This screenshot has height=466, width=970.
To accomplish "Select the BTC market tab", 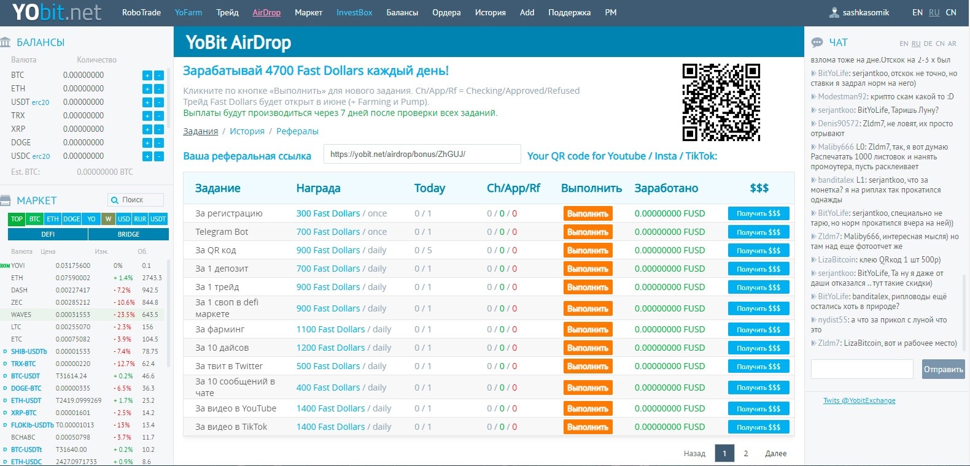I will [35, 219].
